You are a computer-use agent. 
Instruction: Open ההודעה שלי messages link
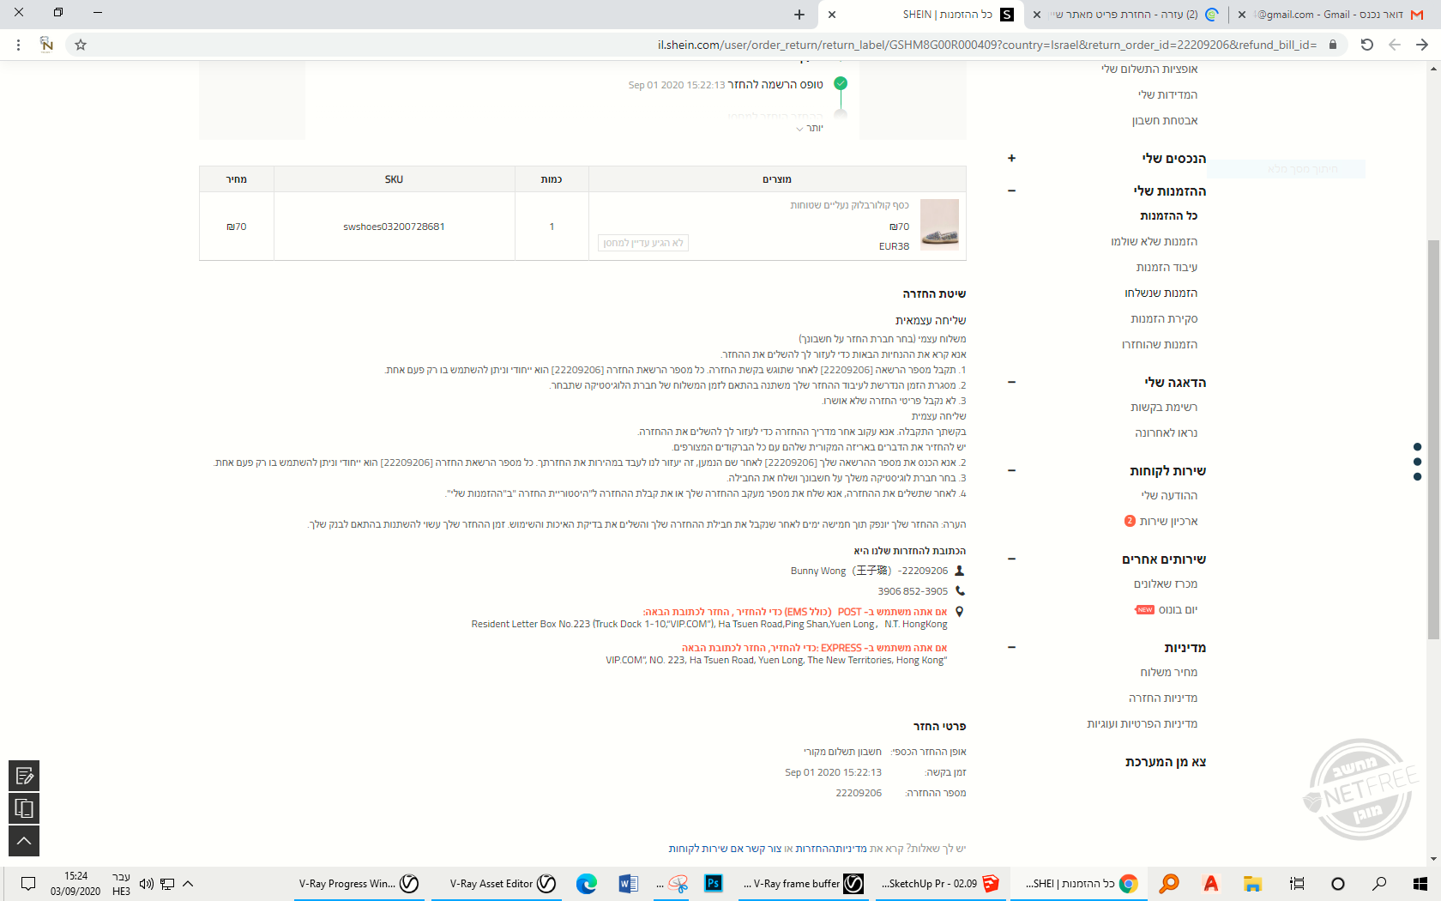pyautogui.click(x=1169, y=495)
